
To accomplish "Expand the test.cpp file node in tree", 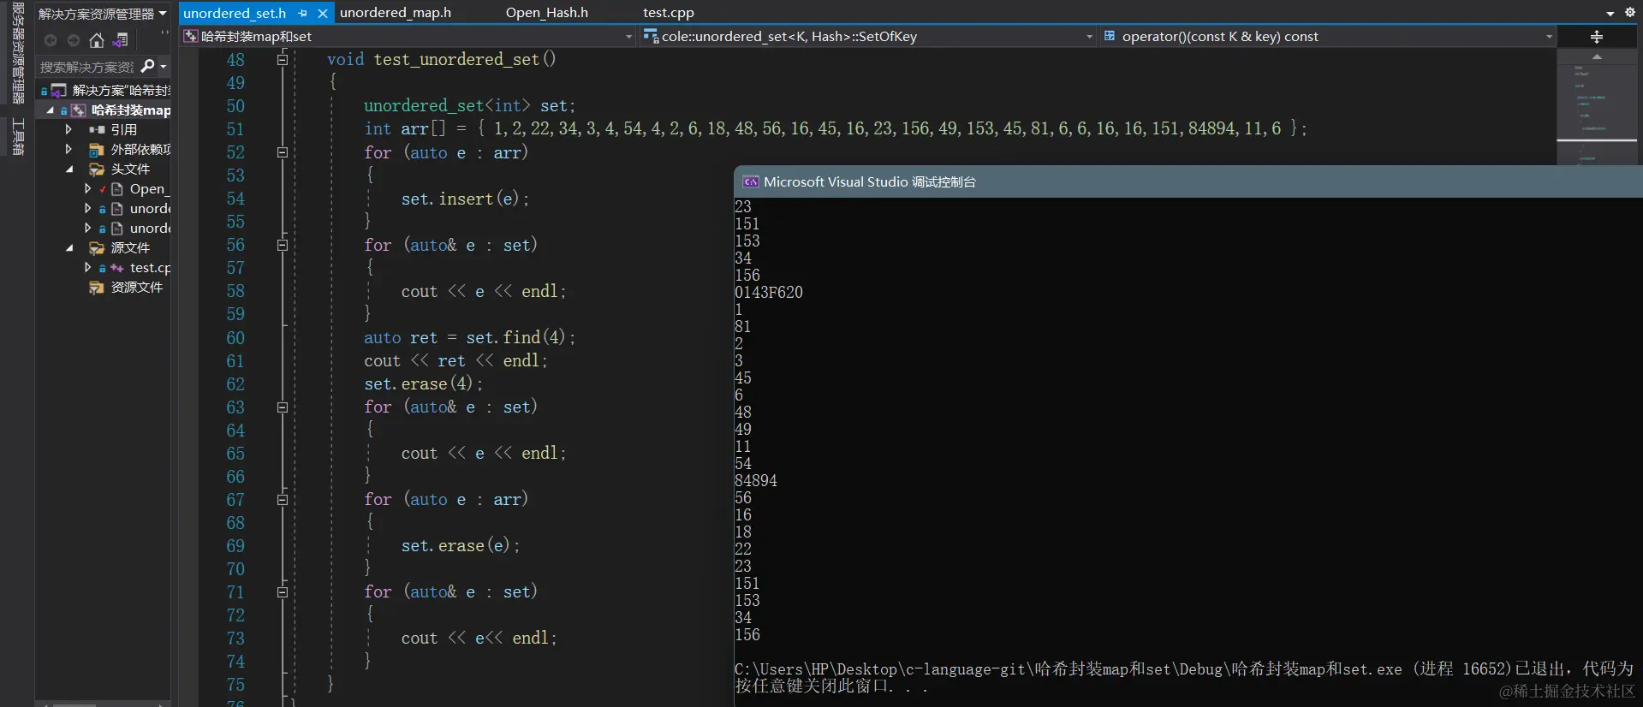I will 87,267.
